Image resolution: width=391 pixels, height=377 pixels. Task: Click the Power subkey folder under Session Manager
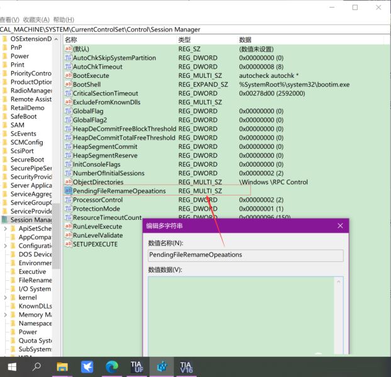(x=13, y=332)
